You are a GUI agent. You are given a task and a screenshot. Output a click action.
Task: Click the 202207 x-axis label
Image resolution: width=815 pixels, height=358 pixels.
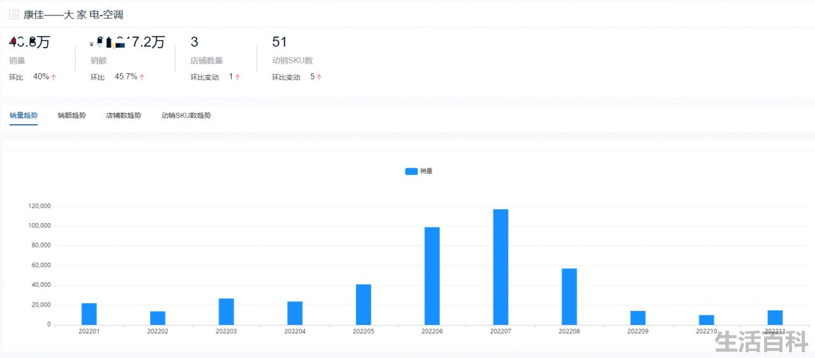pyautogui.click(x=500, y=331)
